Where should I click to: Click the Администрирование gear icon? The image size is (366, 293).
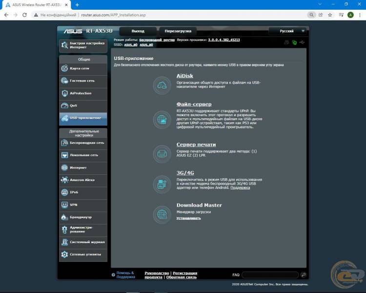coord(64,230)
